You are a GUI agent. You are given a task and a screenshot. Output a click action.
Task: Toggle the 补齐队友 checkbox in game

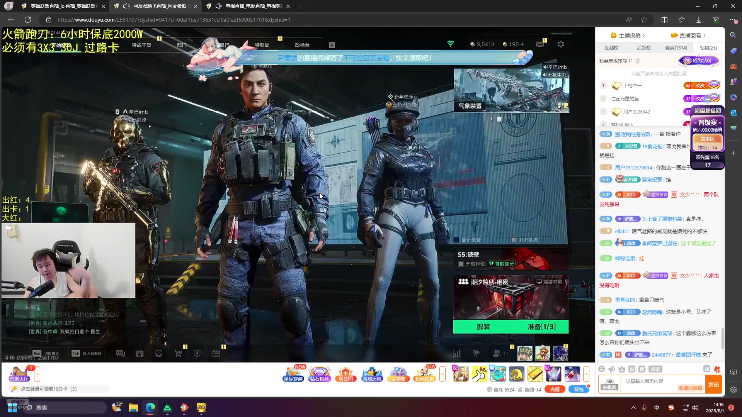coord(514,240)
